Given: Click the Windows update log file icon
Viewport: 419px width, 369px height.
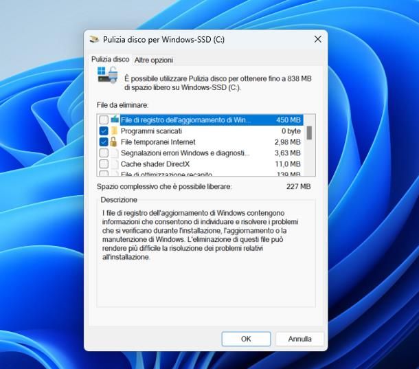Looking at the screenshot, I should click(115, 119).
